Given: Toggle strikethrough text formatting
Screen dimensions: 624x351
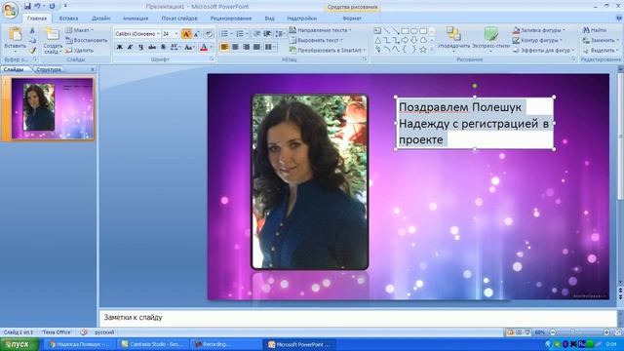Looking at the screenshot, I should (152, 48).
